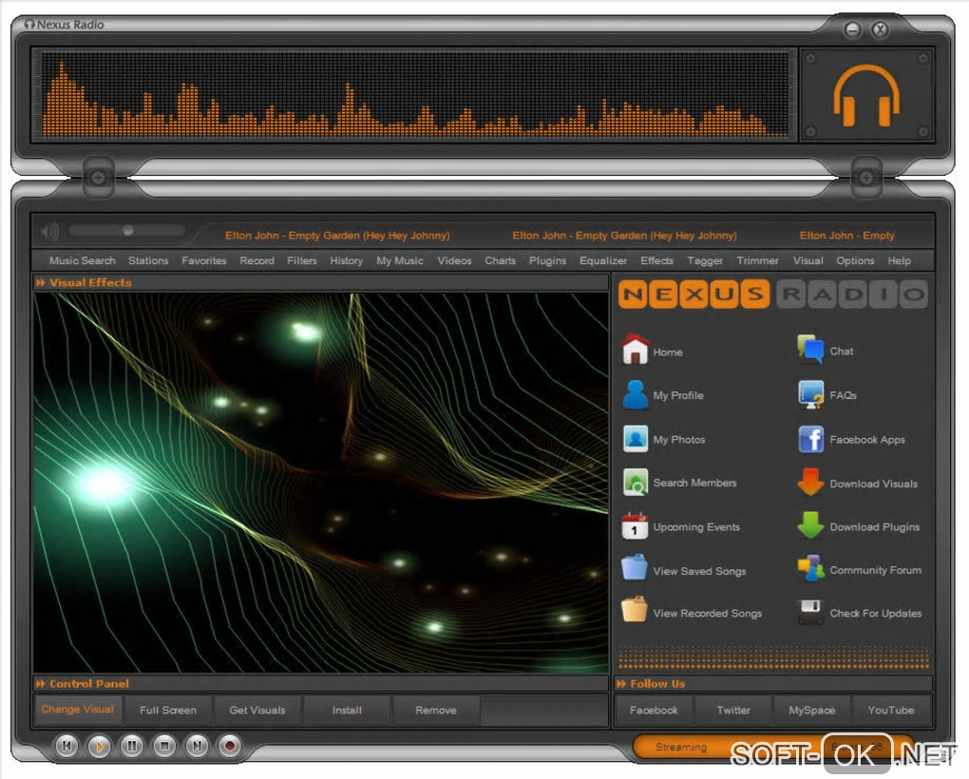Viewport: 969px width, 779px height.
Task: Click the spectrum analyzer display
Action: coord(415,94)
